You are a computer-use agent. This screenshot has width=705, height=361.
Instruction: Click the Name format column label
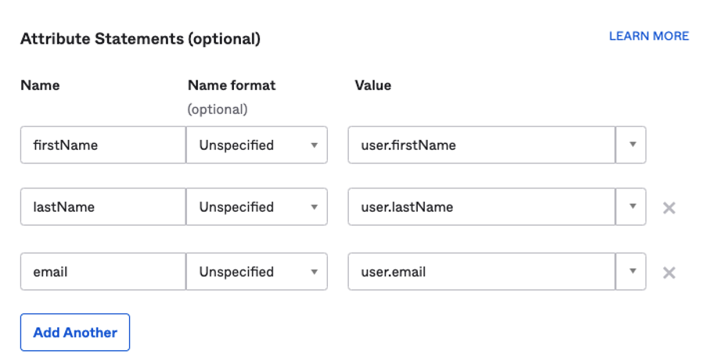pos(232,85)
